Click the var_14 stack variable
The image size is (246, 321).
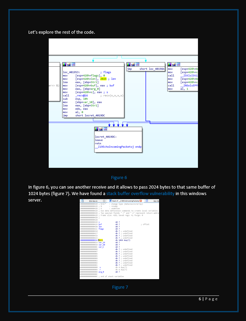(102, 242)
